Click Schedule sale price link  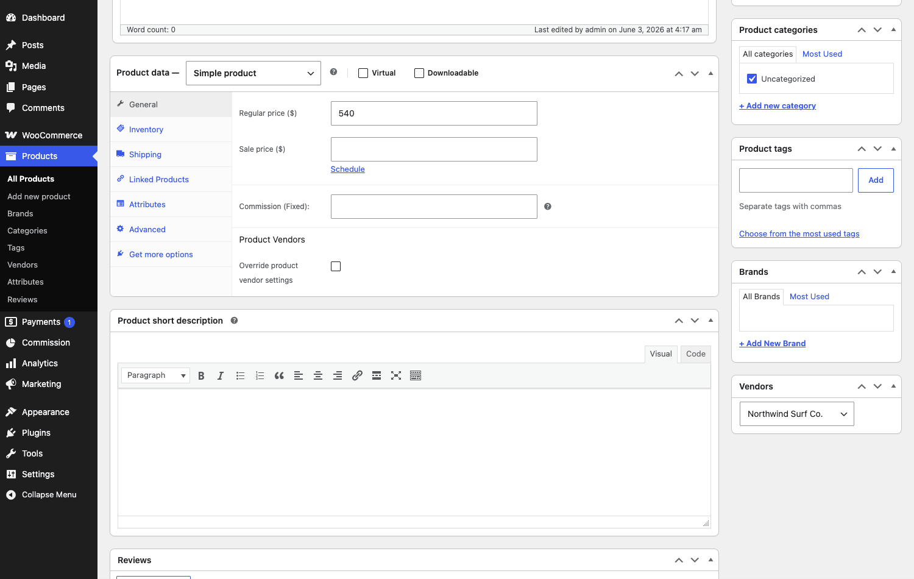pos(348,169)
